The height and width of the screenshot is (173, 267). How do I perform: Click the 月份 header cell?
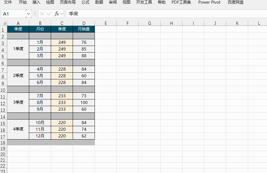pos(40,29)
